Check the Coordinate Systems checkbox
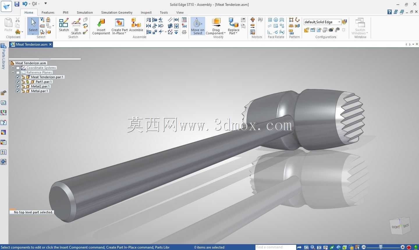The height and width of the screenshot is (250, 419). point(18,68)
